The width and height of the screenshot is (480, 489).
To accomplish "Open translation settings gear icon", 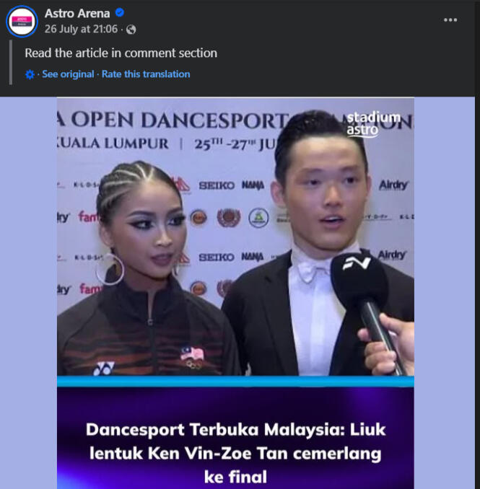I will [x=30, y=74].
